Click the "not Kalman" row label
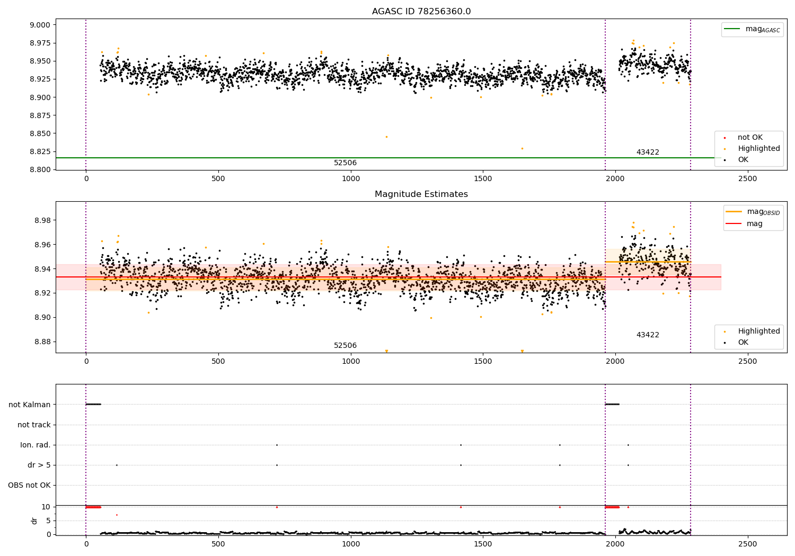This screenshot has height=556, width=795. [x=30, y=405]
